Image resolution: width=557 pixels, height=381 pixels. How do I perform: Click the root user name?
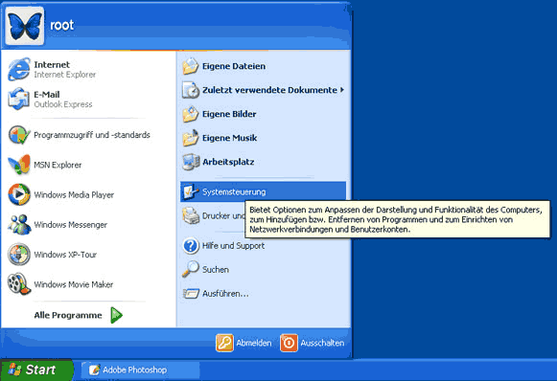pos(61,25)
